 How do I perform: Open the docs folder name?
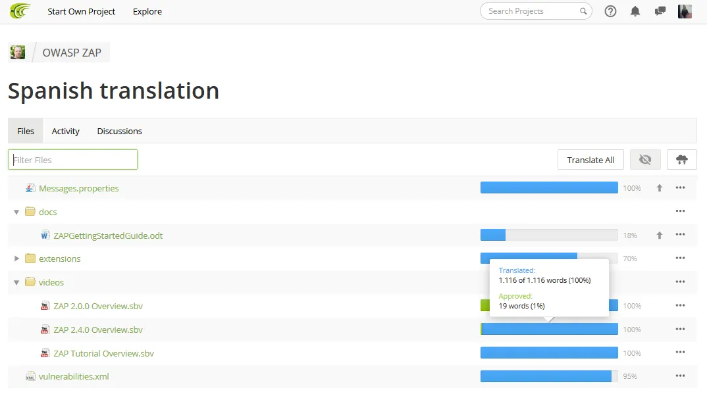click(x=48, y=212)
